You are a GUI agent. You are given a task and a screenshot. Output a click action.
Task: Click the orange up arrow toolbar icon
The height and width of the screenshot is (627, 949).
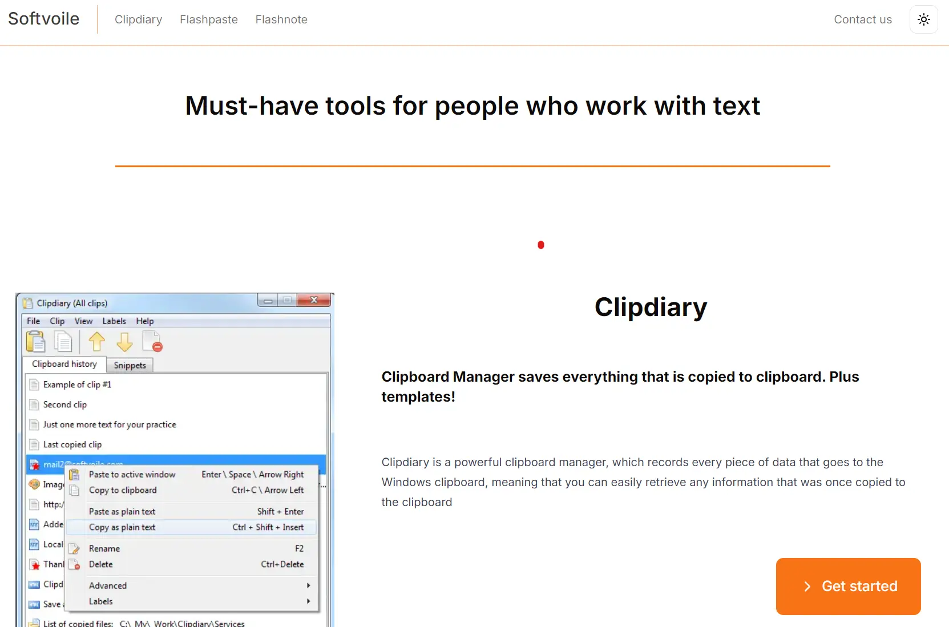[97, 342]
